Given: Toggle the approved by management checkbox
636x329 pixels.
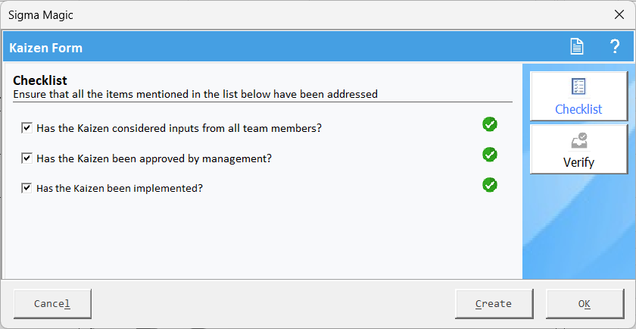Looking at the screenshot, I should point(26,158).
